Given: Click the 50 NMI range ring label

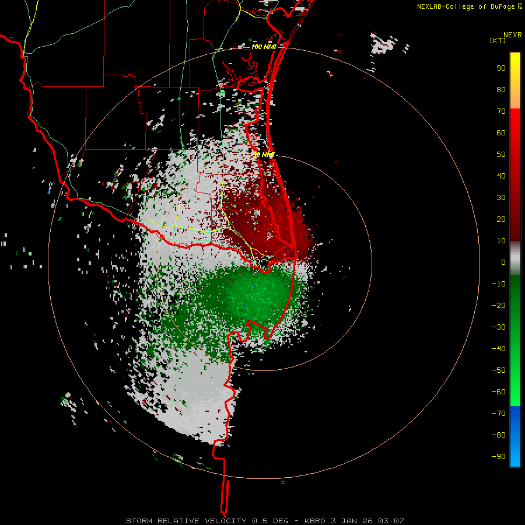Looking at the screenshot, I should click(x=264, y=155).
